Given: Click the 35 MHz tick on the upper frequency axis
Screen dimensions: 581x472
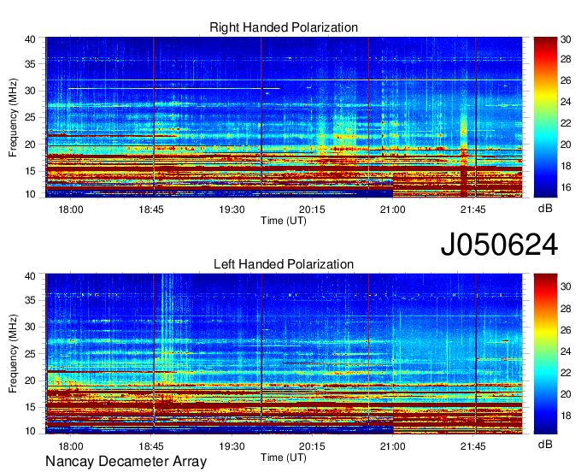Looking at the screenshot, I should click(x=30, y=64).
